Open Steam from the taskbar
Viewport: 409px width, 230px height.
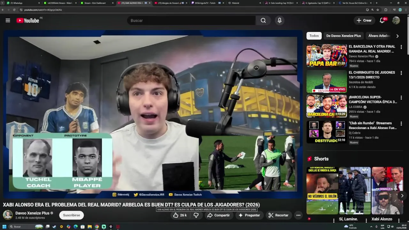54,226
